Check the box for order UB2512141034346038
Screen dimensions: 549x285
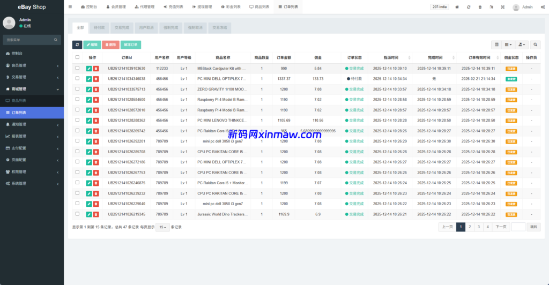pyautogui.click(x=77, y=78)
